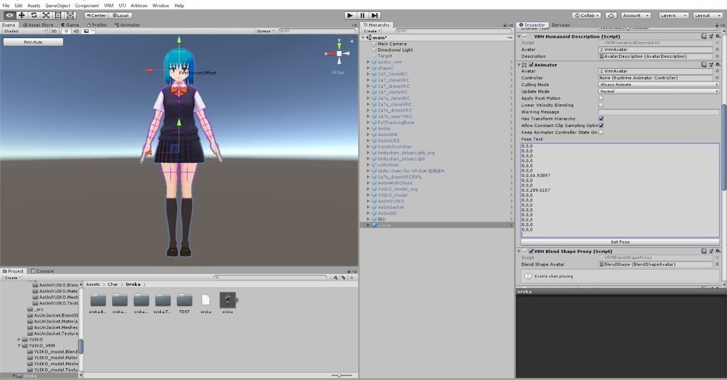Open Gizmos dropdown in Scene view

(x=265, y=30)
